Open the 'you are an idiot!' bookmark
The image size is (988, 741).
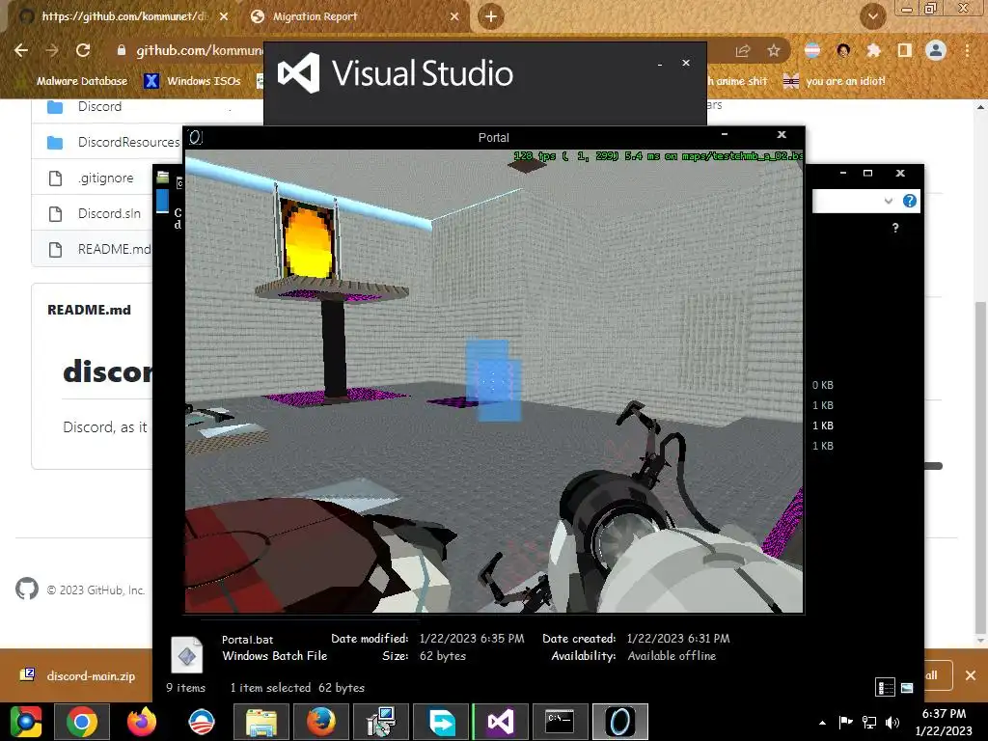834,81
